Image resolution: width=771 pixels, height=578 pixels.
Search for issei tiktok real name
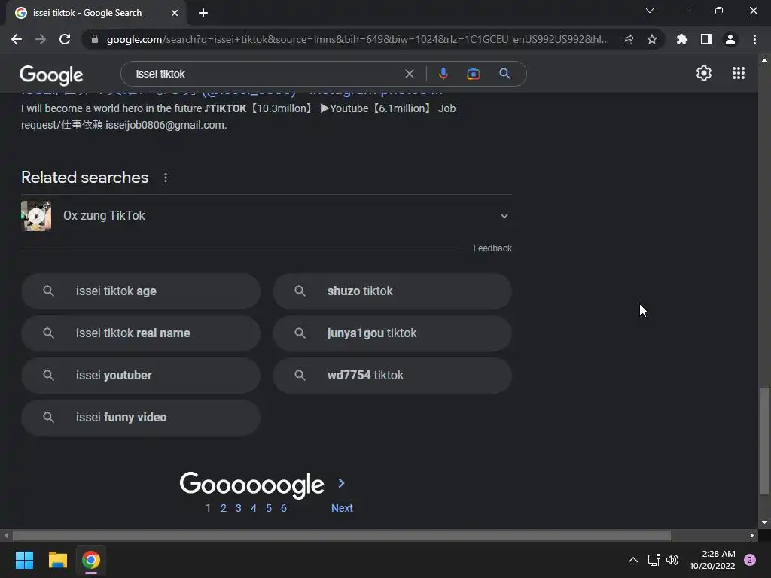(141, 333)
